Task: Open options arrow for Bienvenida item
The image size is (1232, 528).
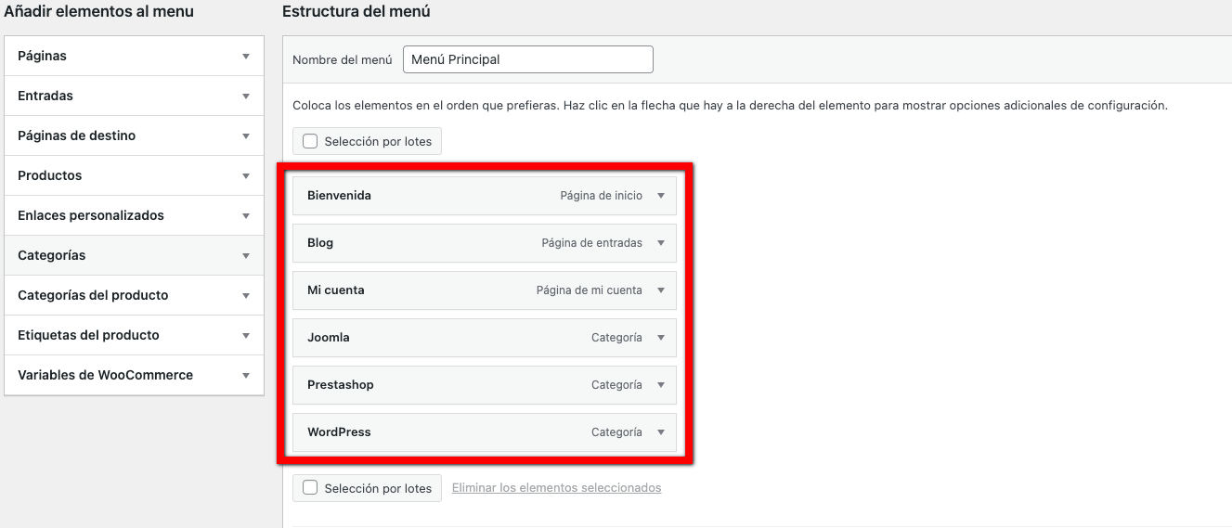Action: (x=661, y=196)
